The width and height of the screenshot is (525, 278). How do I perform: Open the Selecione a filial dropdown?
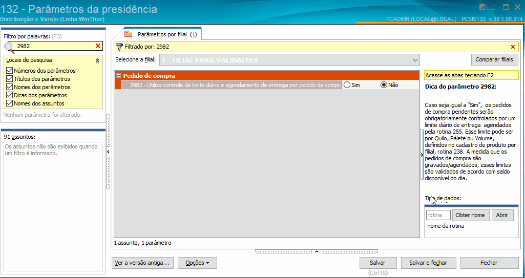(x=289, y=60)
